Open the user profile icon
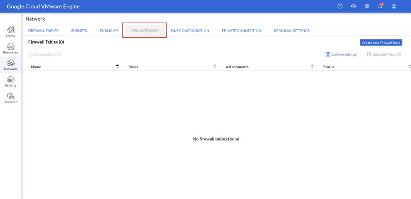This screenshot has height=199, width=411. [x=394, y=6]
